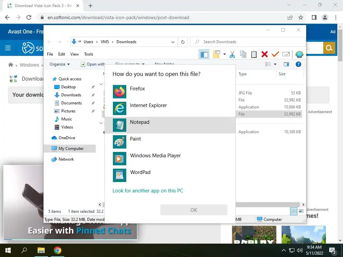
Task: Expand the address bar history dropdown
Action: (x=173, y=42)
